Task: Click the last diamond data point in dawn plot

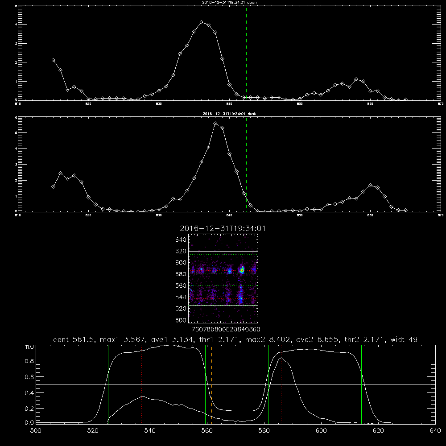Action: 405,99
